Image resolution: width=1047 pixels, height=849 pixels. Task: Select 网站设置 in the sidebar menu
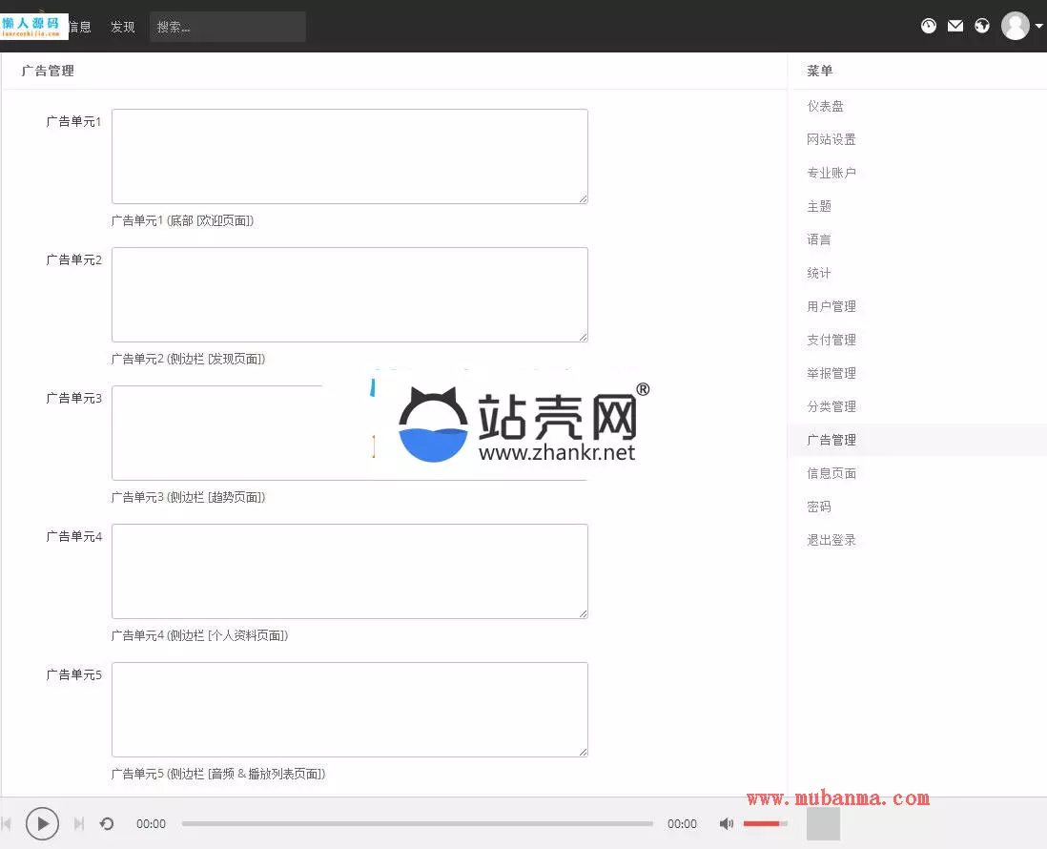[x=831, y=139]
